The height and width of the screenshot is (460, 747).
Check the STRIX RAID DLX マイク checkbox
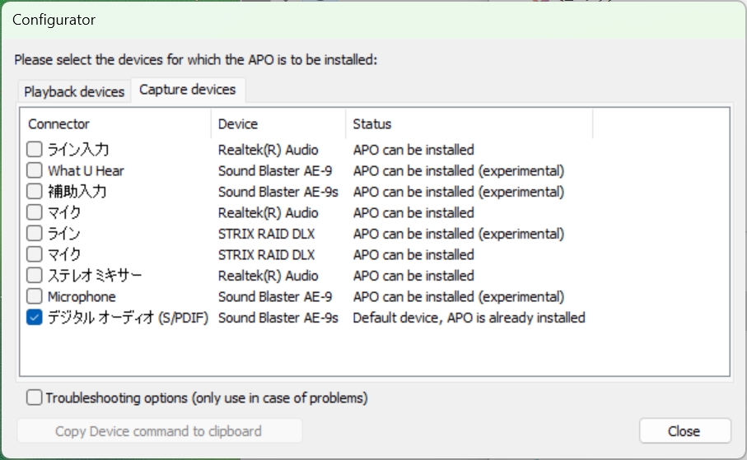click(x=34, y=255)
